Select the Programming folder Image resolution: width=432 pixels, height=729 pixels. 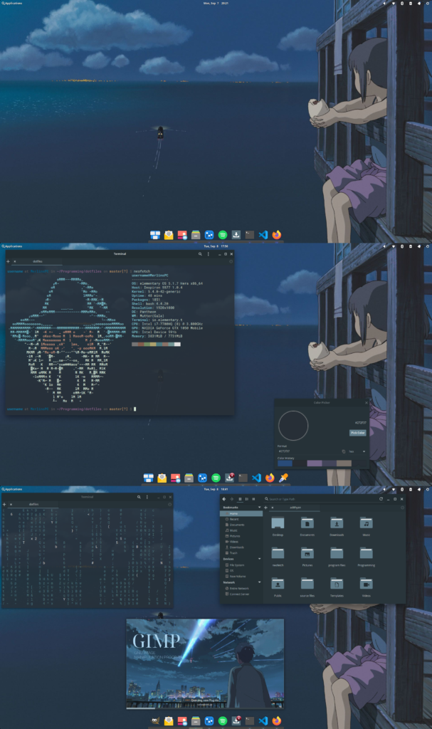click(x=366, y=552)
